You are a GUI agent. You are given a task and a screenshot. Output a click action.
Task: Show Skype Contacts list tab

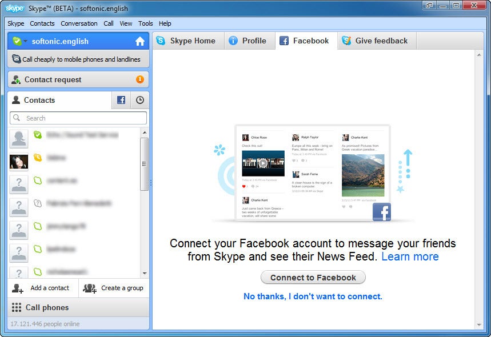pyautogui.click(x=59, y=100)
